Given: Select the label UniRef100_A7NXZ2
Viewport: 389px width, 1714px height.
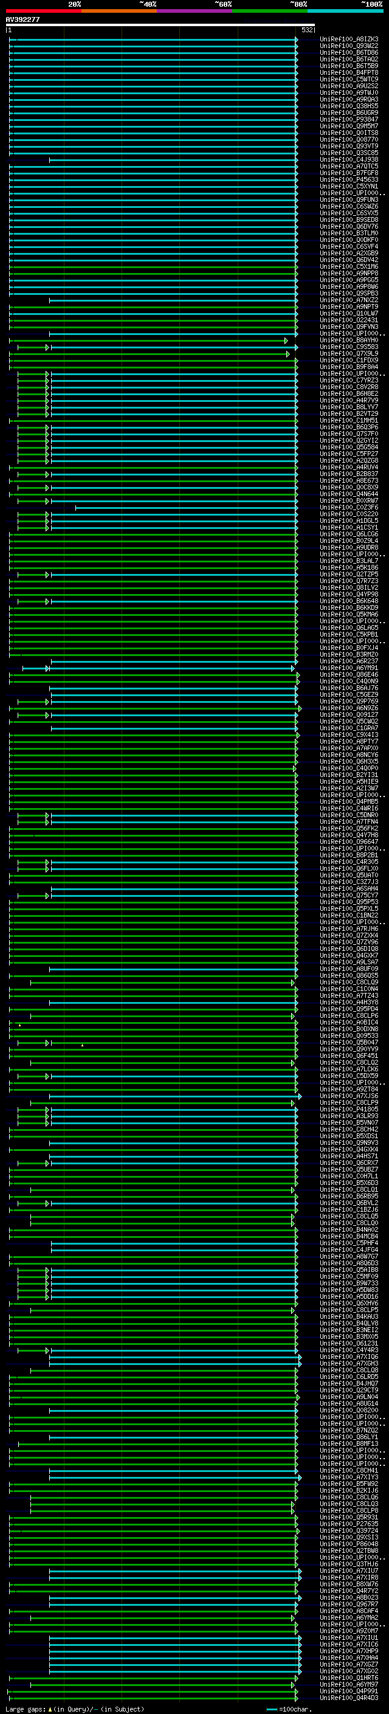Looking at the screenshot, I should pos(349,300).
